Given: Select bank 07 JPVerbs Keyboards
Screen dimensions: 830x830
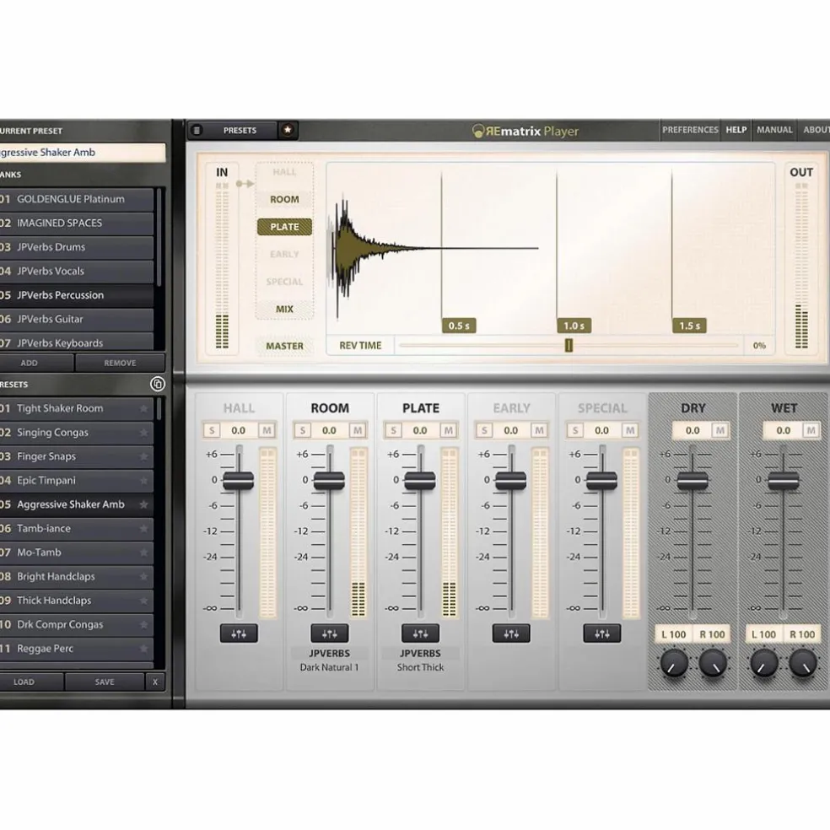Looking at the screenshot, I should [x=77, y=342].
